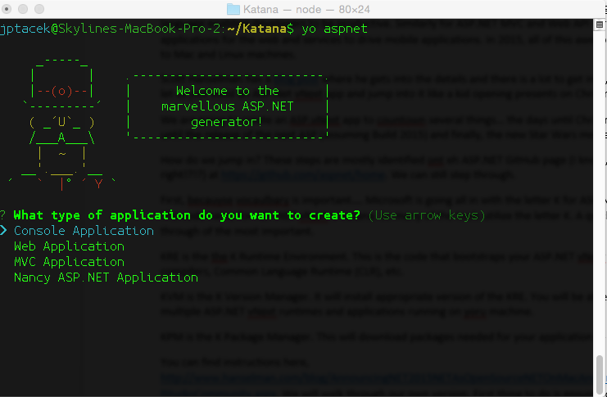Zoom the Katana terminal window
Screen dimensions: 607x397
click(x=39, y=9)
